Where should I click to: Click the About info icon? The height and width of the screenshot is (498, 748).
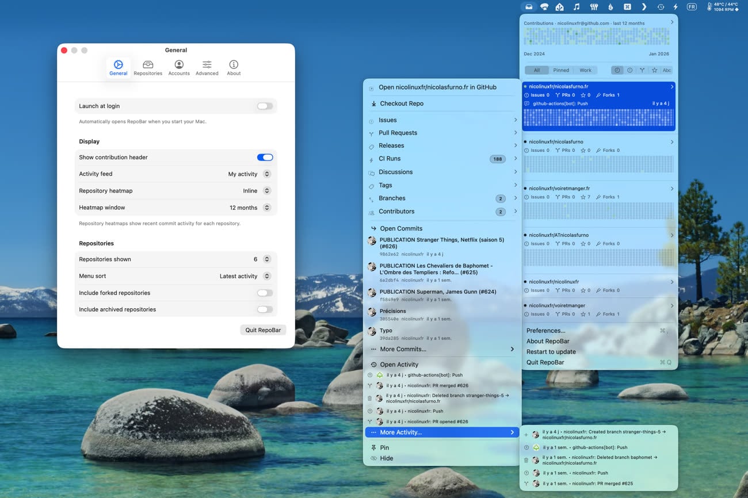coord(234,64)
